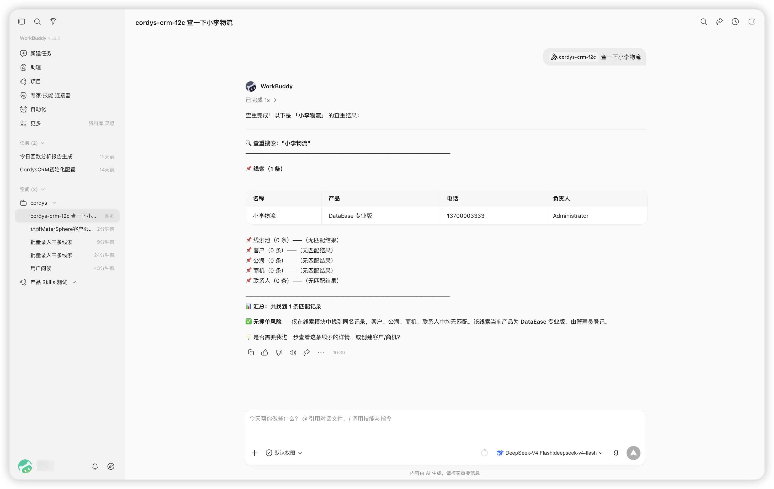Image resolution: width=774 pixels, height=489 pixels.
Task: Open history clock icon in header
Action: [x=735, y=21]
